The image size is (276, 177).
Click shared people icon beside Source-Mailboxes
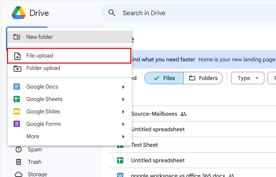(183, 114)
